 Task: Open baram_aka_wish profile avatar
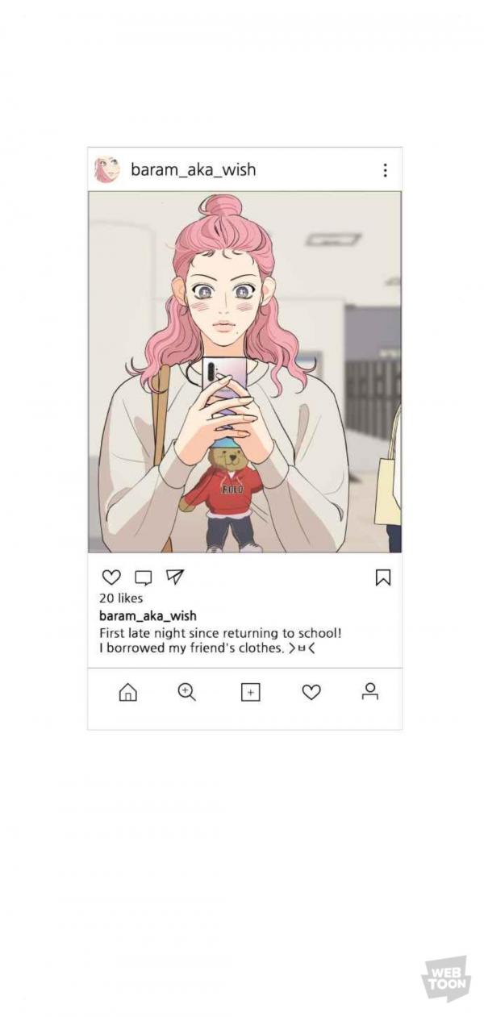(106, 170)
